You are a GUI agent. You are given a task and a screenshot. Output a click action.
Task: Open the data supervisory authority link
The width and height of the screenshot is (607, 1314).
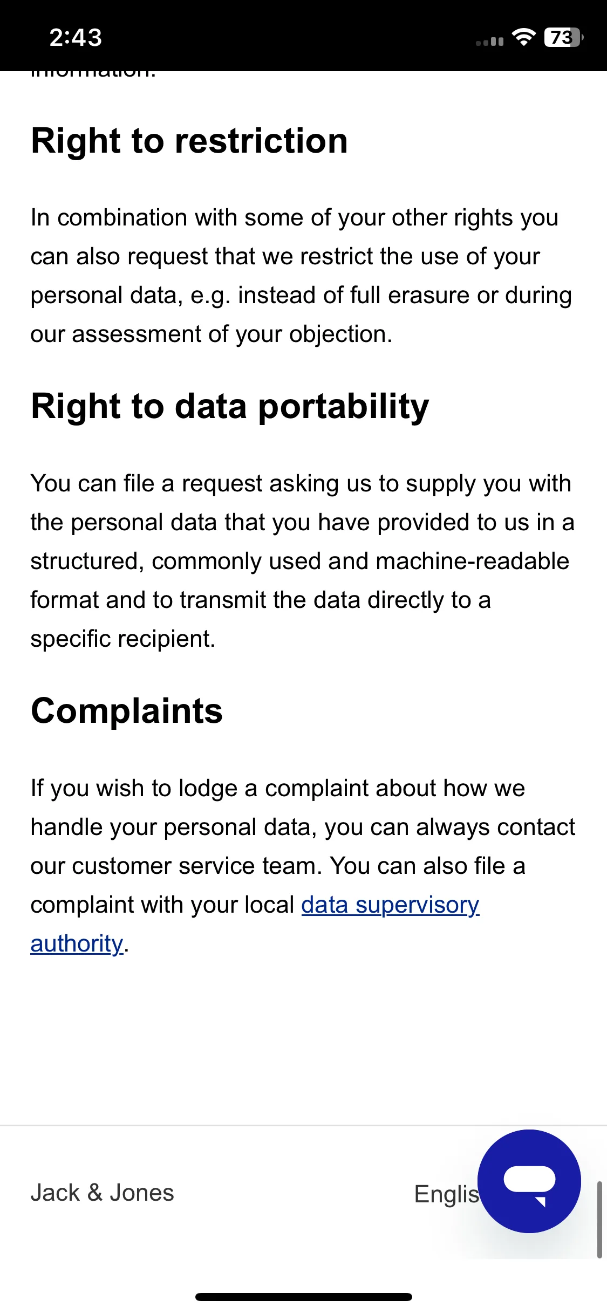coord(390,905)
